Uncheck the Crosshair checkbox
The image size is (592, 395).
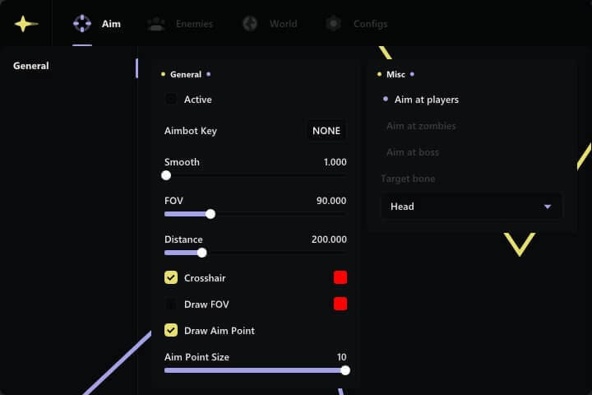(x=171, y=278)
